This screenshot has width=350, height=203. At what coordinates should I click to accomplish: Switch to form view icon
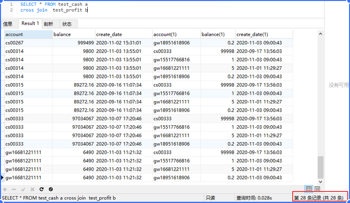(317, 189)
